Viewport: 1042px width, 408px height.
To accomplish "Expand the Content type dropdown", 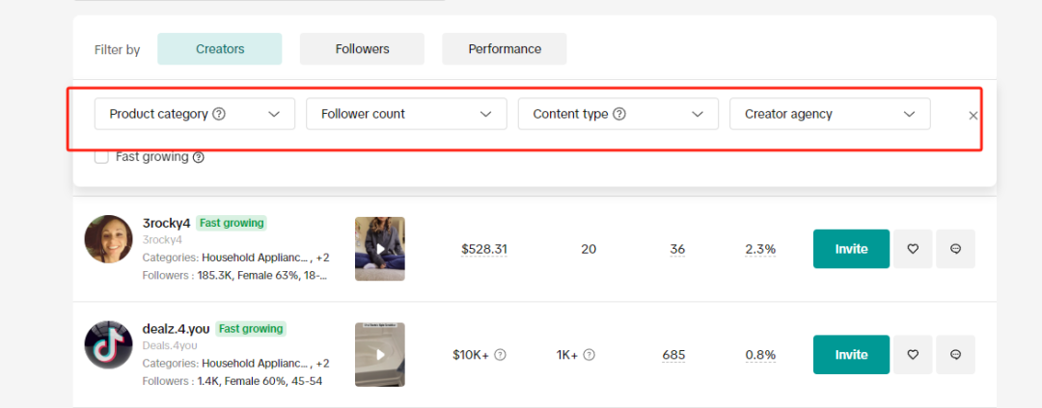I will (618, 114).
